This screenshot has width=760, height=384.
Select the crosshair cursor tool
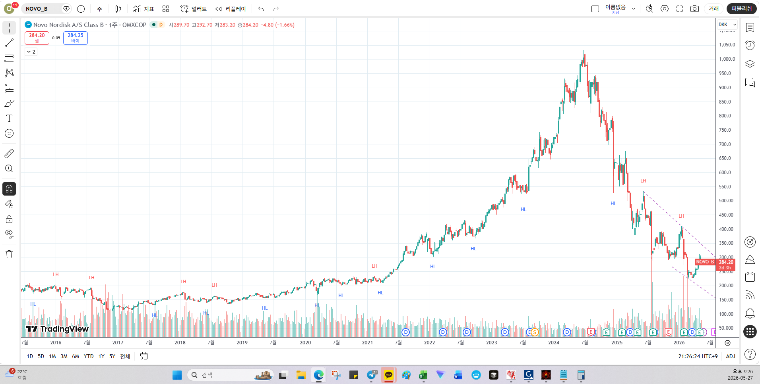(9, 28)
